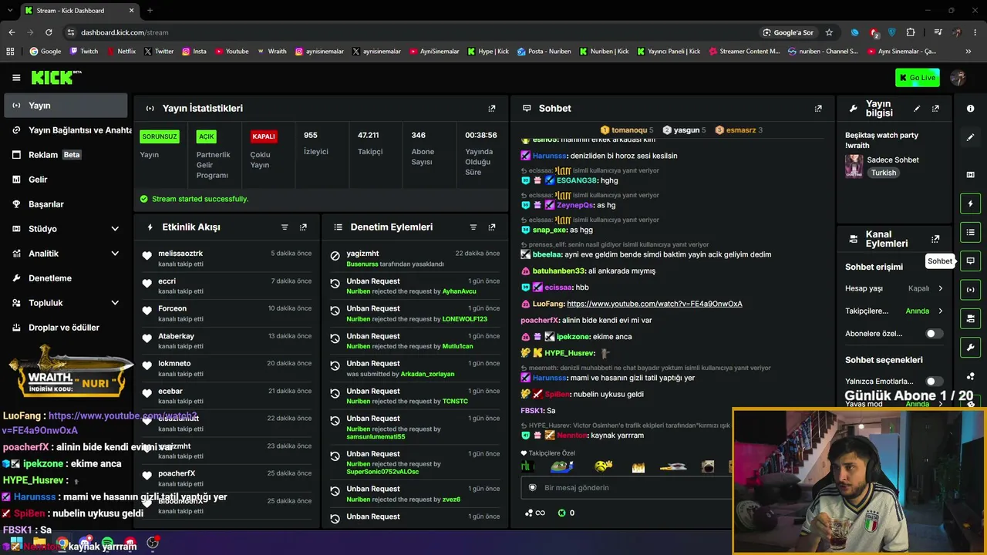
Task: Click the Pepe frog emote in chat bar
Action: tap(561, 466)
